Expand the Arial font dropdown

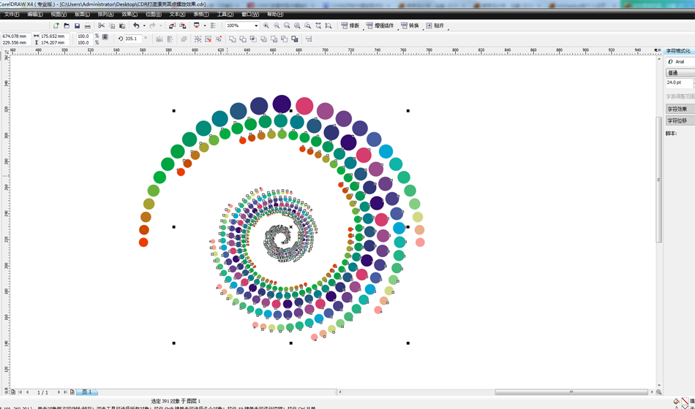click(680, 62)
